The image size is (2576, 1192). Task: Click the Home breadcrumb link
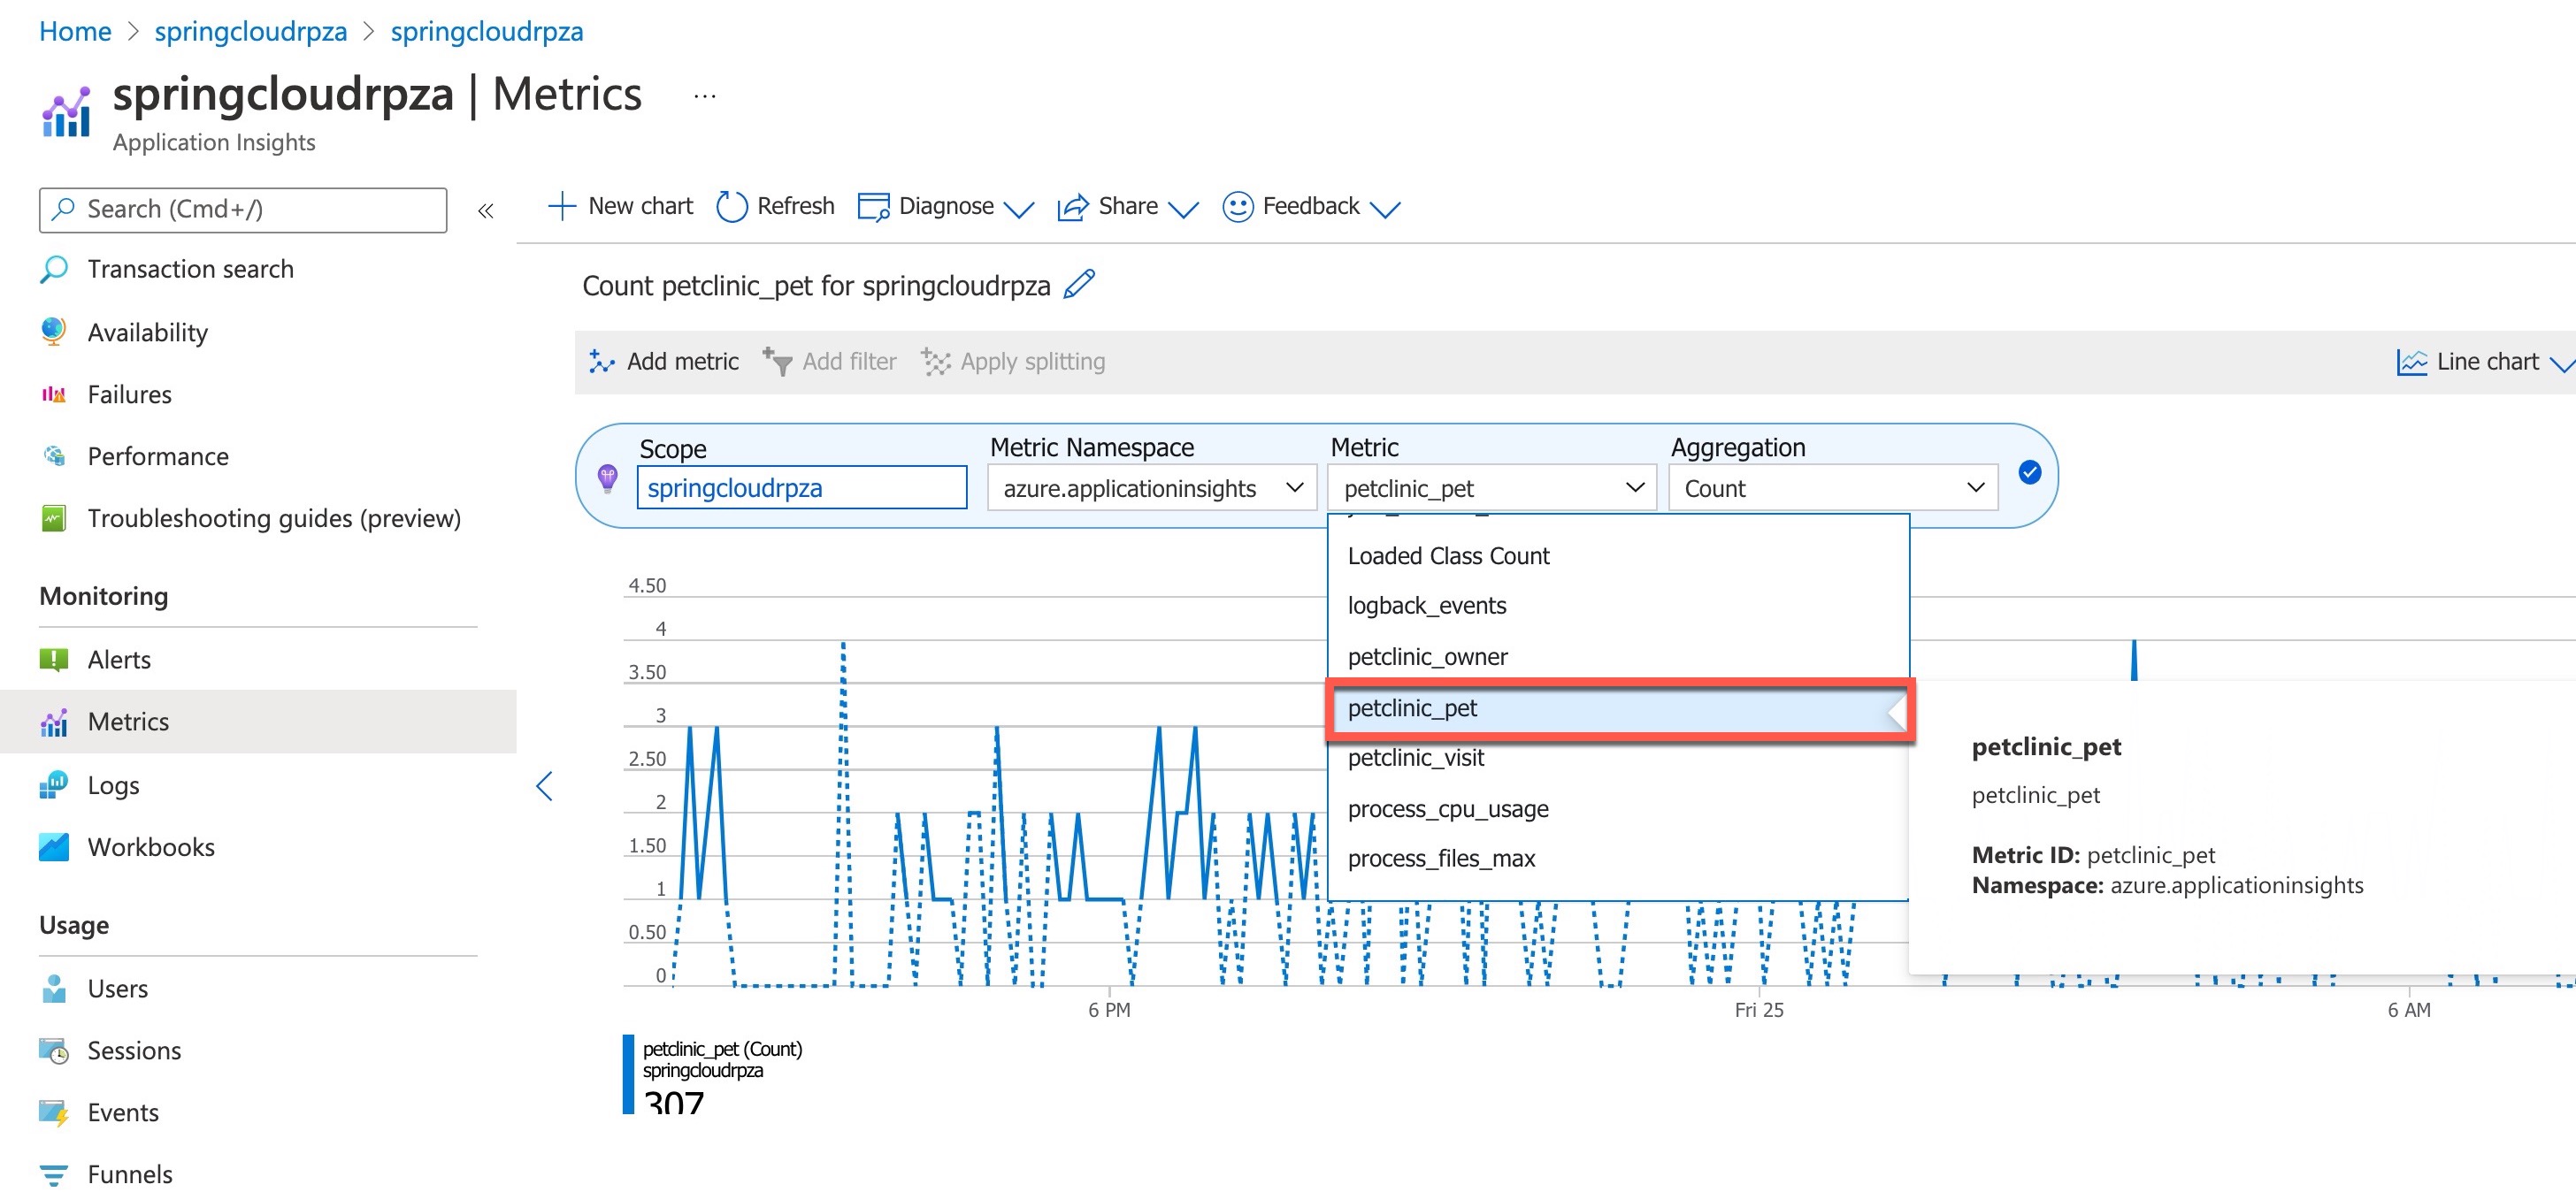[x=75, y=31]
